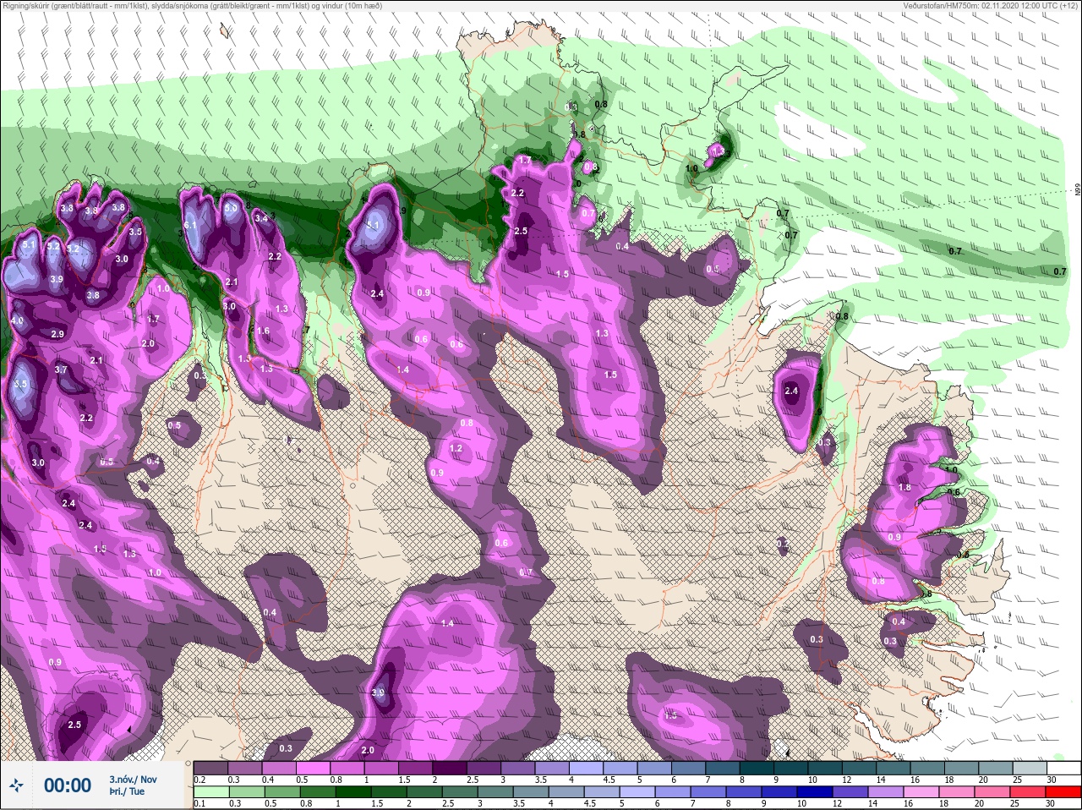Click the '1.2' precipitation value on map

pyautogui.click(x=456, y=449)
